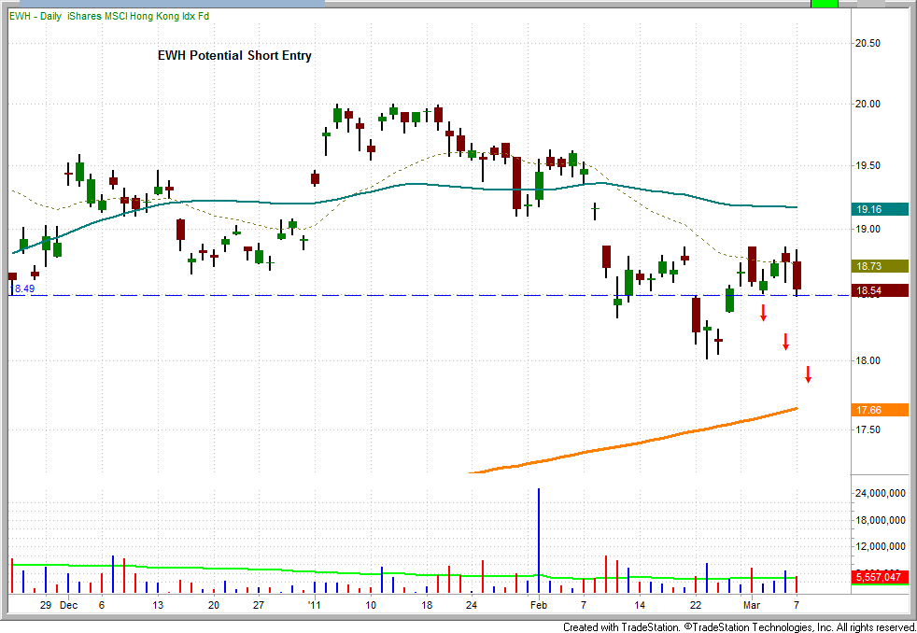Click the 'Dec' date axis label
This screenshot has height=633, width=917.
click(68, 605)
